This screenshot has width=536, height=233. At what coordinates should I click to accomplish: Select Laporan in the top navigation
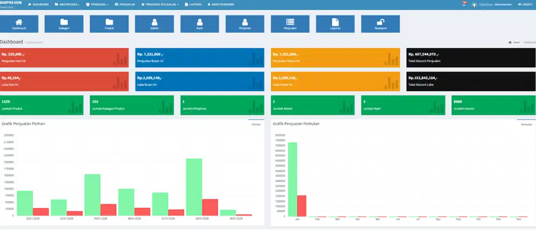click(x=194, y=4)
